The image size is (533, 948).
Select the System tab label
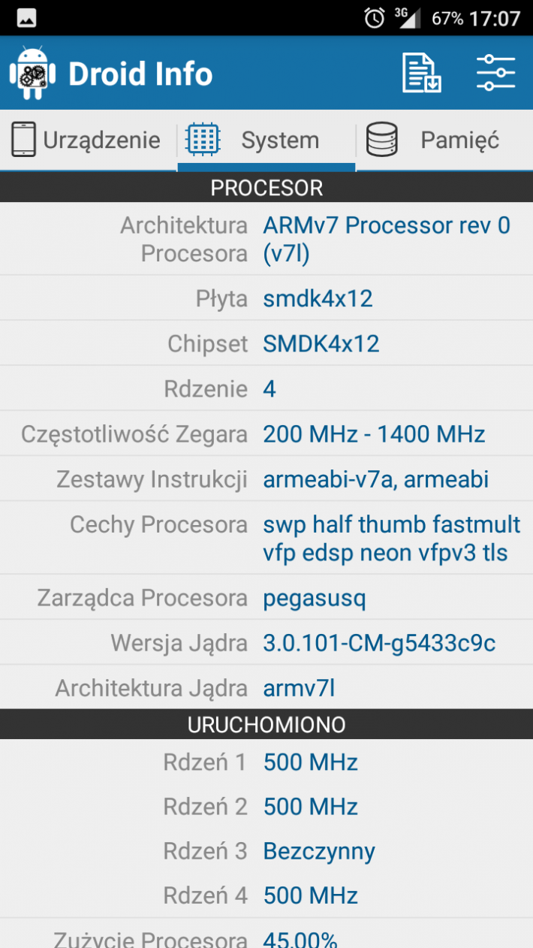[280, 140]
